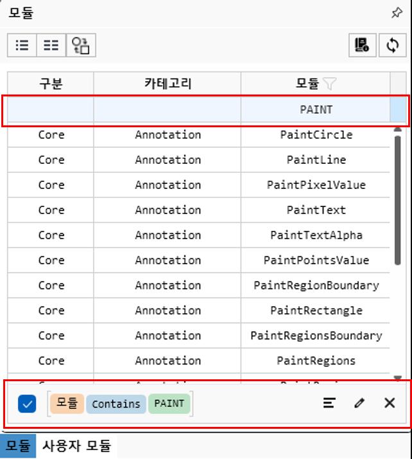Image resolution: width=412 pixels, height=459 pixels.
Task: Select the 모듈 tab at the bottom
Action: click(x=18, y=445)
